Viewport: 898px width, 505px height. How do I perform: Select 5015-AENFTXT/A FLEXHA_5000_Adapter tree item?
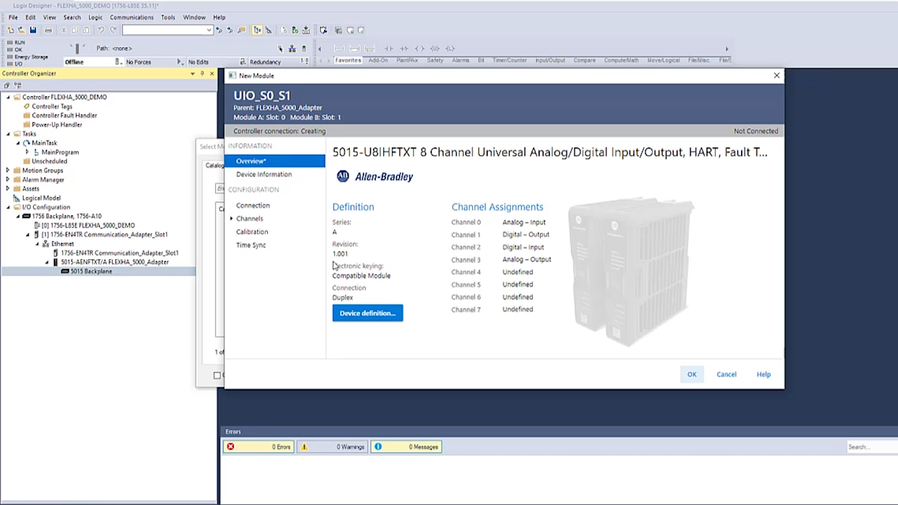coord(115,262)
